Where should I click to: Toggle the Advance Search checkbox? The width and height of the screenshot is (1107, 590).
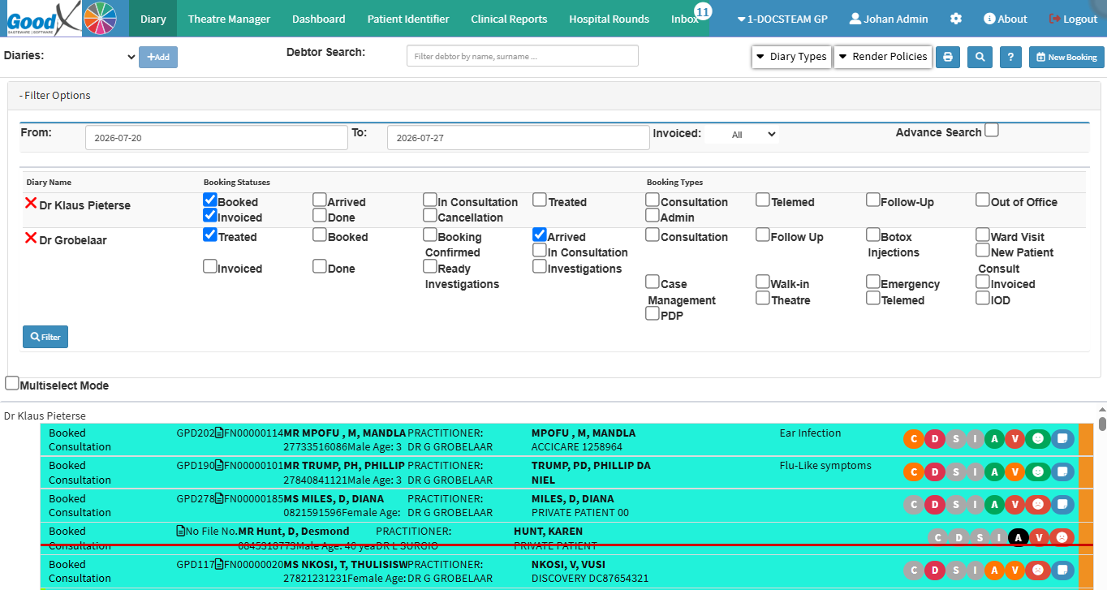(992, 131)
